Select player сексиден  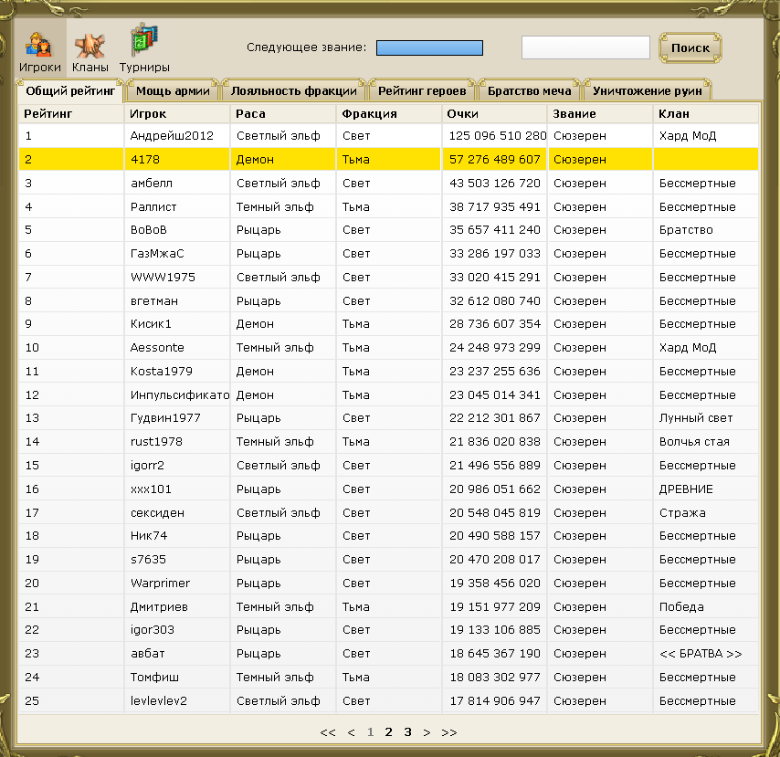pos(157,513)
